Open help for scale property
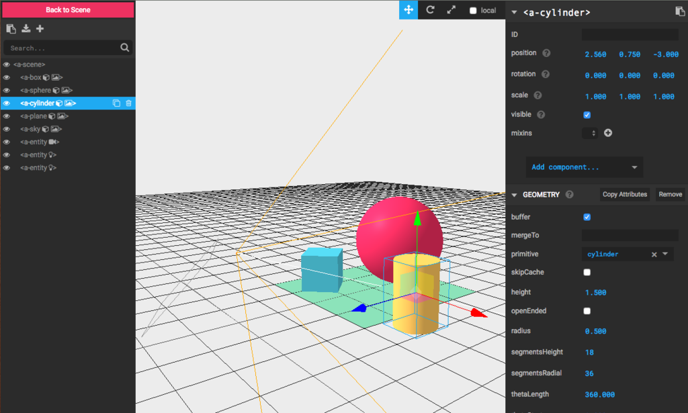Viewport: 688px width, 413px height. [x=537, y=95]
